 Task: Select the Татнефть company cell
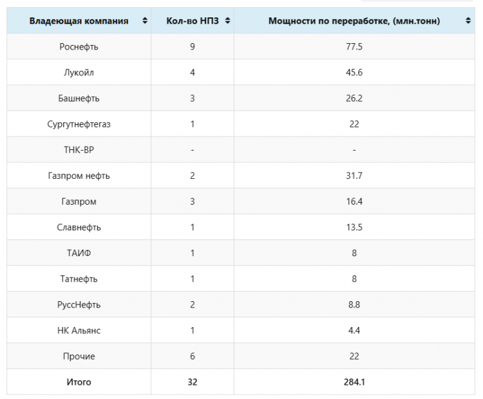[x=79, y=279]
